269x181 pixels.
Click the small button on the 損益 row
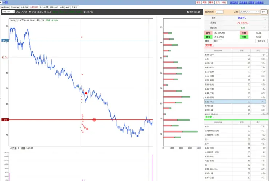(265, 27)
